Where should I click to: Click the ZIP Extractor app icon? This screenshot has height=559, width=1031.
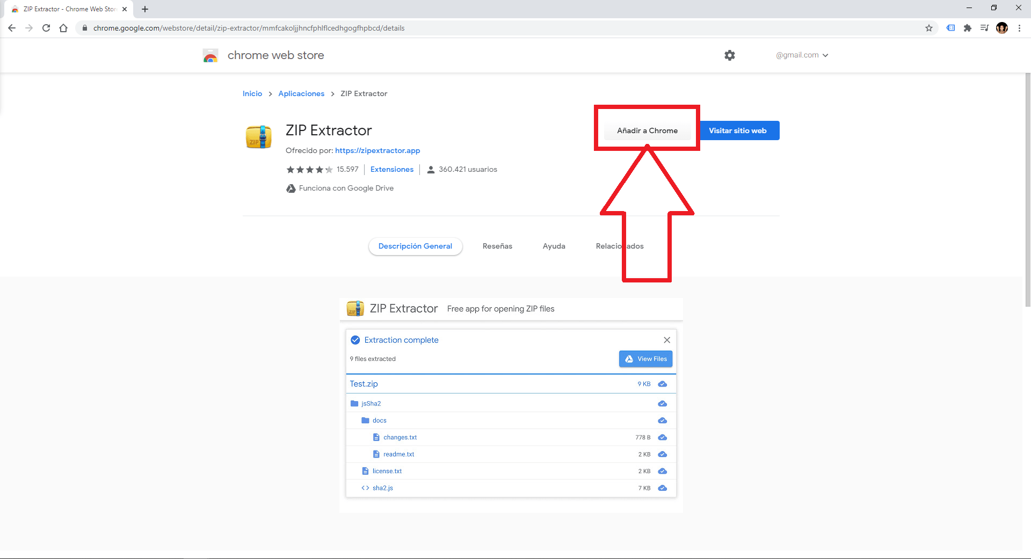pos(259,136)
